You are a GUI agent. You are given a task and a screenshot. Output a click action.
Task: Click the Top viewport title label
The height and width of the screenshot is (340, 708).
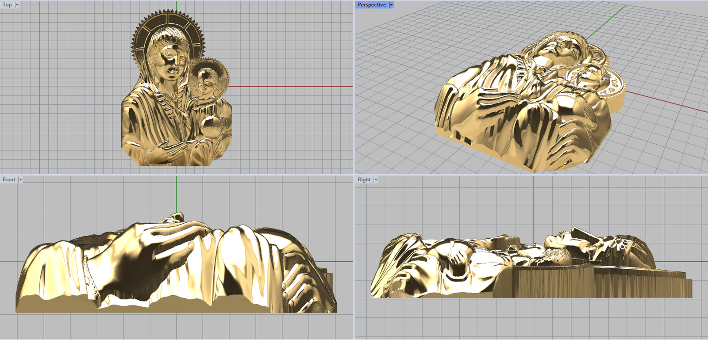coord(7,5)
